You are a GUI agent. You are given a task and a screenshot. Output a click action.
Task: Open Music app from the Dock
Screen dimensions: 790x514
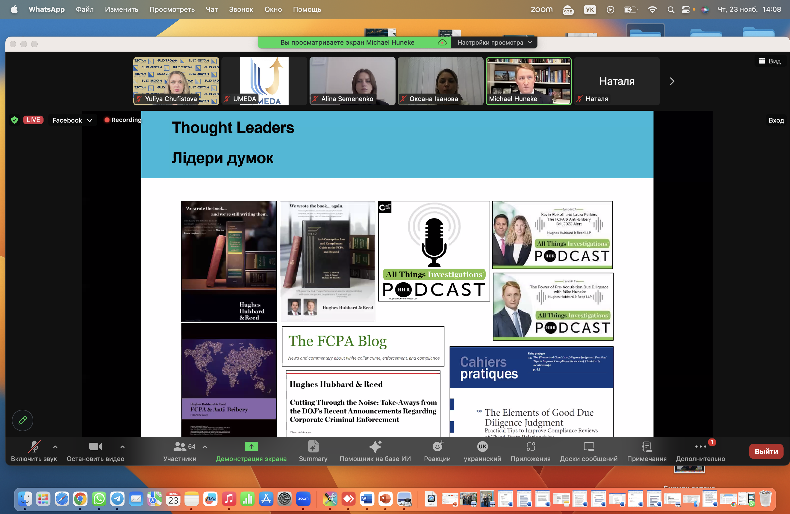tap(229, 499)
